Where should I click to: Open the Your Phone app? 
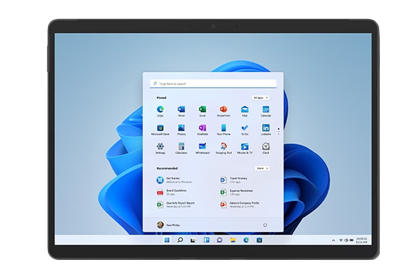pos(223,130)
